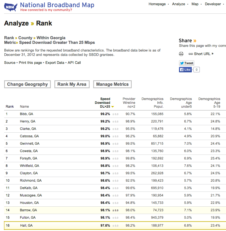Click the Speed Download sort arrow

[113, 107]
